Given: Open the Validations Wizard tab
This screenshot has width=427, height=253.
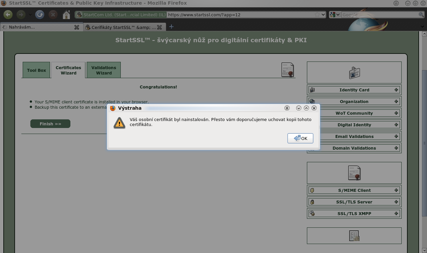Looking at the screenshot, I should (104, 70).
